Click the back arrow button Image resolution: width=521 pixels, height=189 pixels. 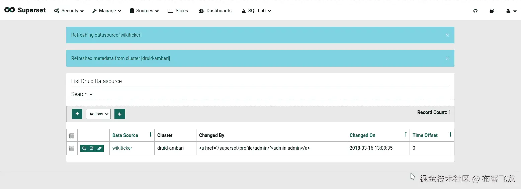pyautogui.click(x=119, y=114)
